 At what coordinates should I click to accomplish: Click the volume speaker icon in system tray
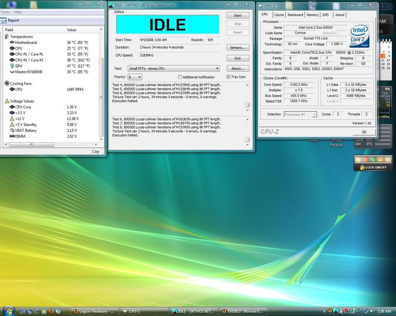[372, 311]
